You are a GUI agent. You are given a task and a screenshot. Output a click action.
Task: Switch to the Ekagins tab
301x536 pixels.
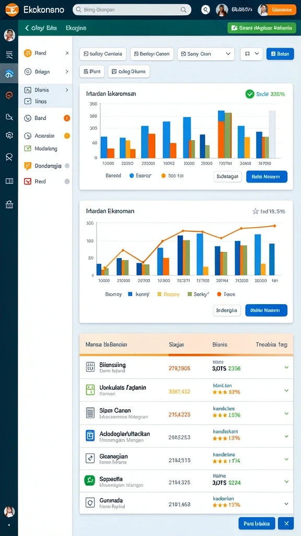pyautogui.click(x=76, y=28)
